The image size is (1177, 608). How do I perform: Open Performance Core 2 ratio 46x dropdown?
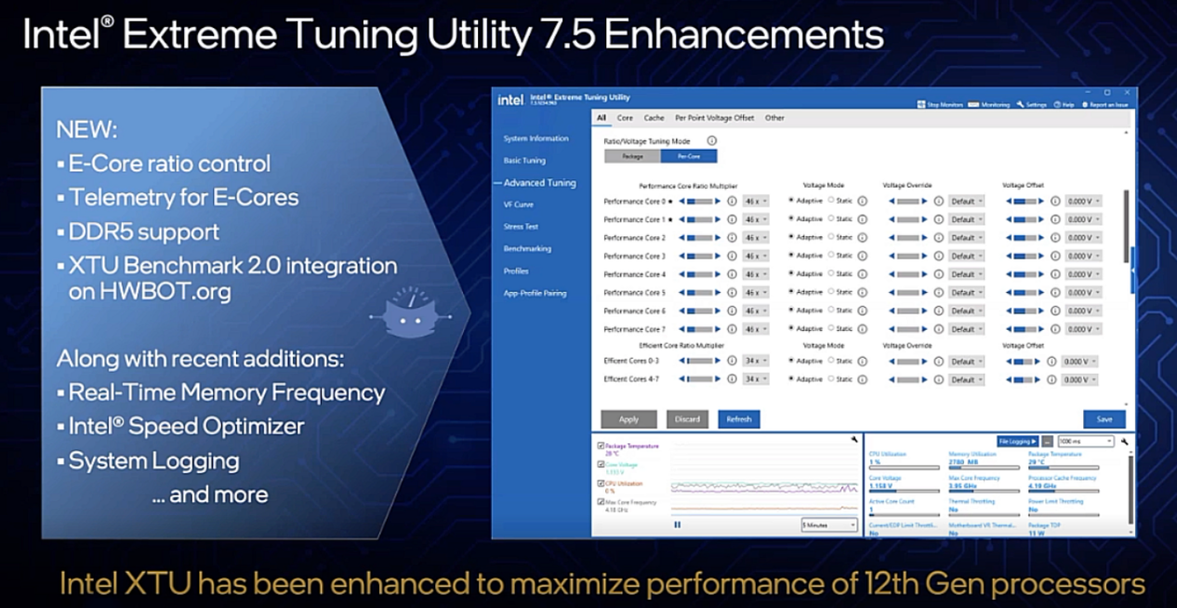click(755, 238)
